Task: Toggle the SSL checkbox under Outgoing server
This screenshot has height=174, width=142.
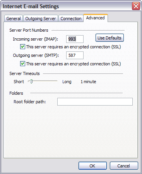Action: coord(22,64)
